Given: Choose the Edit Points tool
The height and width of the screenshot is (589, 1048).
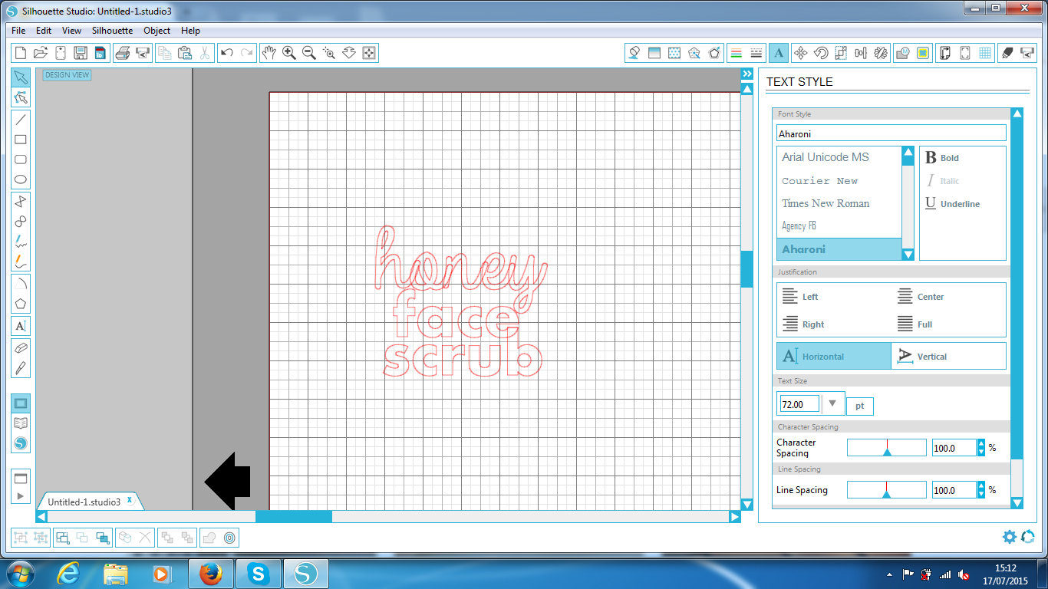Looking at the screenshot, I should tap(21, 98).
